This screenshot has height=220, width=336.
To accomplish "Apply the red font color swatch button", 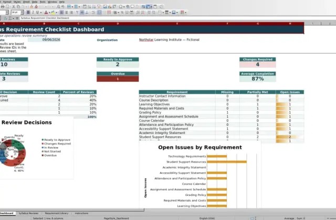I will (x=46, y=13).
